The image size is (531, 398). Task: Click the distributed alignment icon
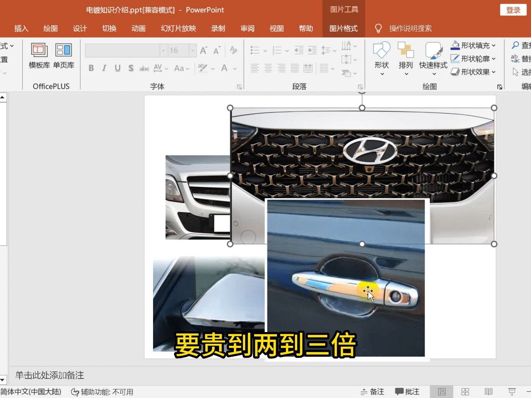308,68
